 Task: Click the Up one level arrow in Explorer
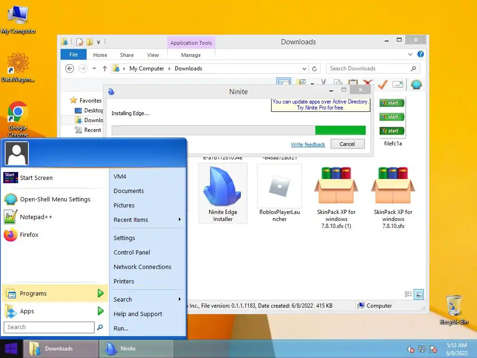point(105,69)
